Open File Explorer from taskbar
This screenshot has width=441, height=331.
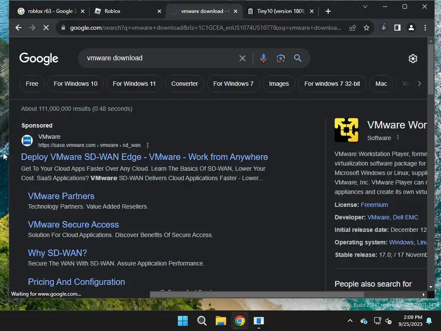click(221, 321)
